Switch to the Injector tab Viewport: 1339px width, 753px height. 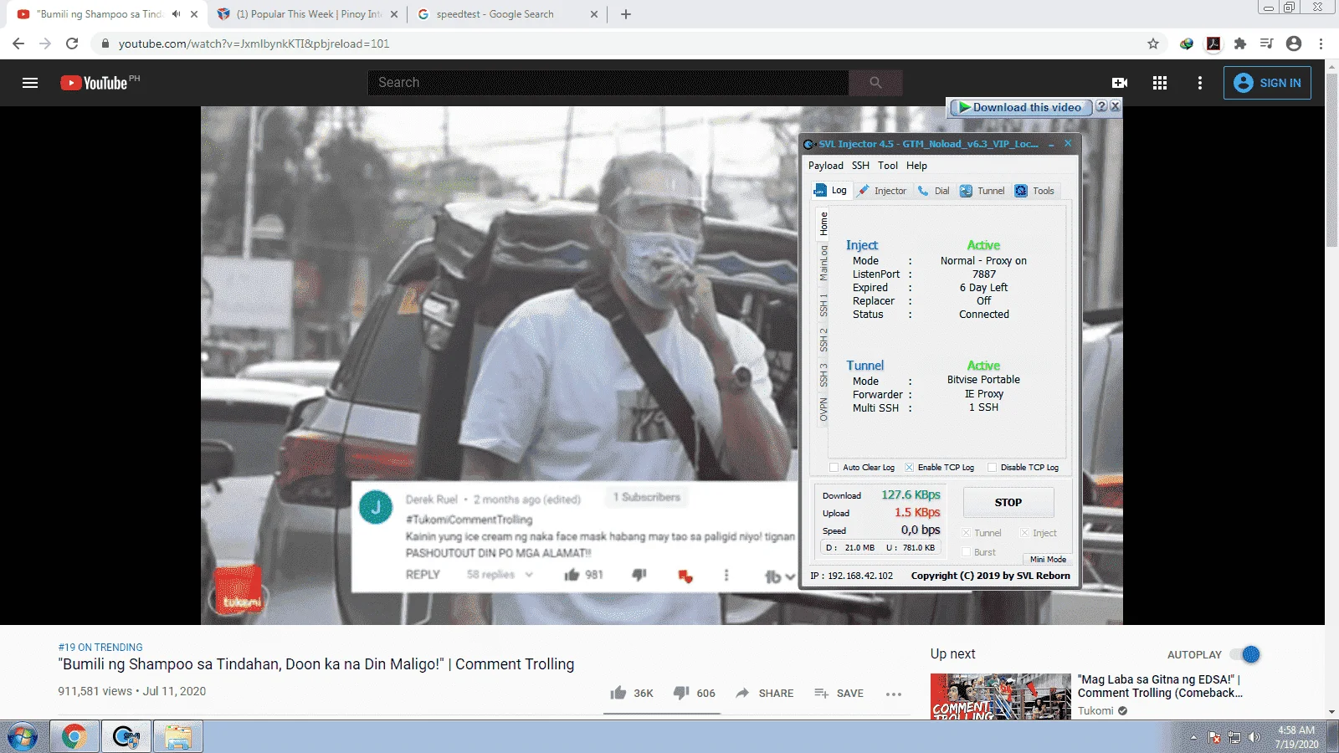882,191
